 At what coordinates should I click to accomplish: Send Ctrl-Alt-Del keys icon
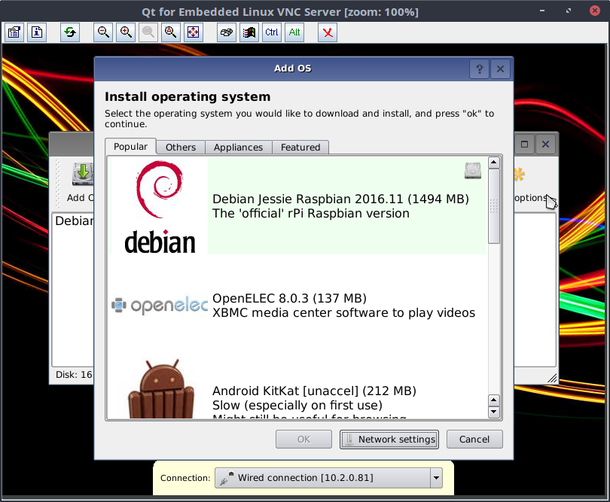coord(227,32)
